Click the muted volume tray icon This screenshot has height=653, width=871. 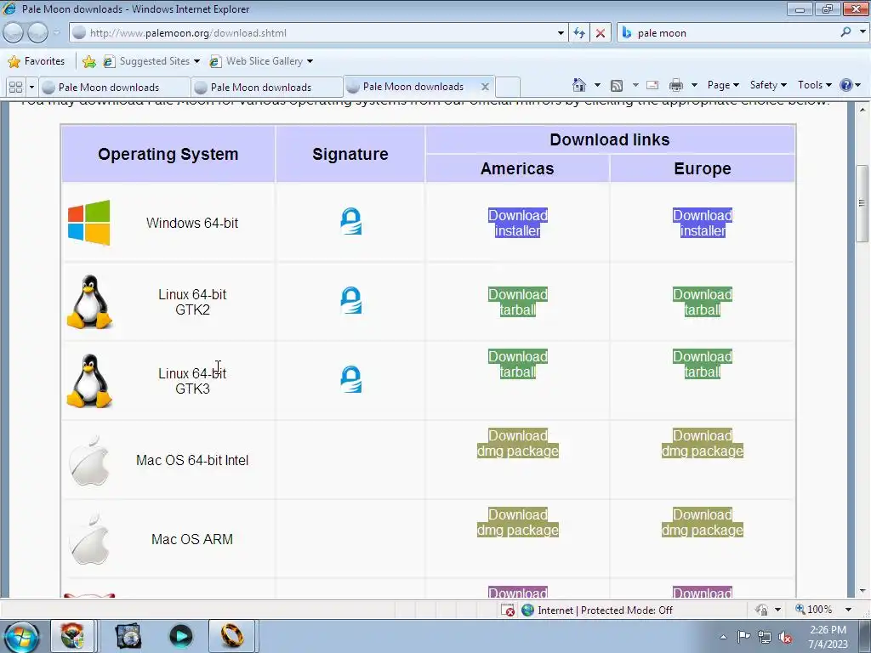tap(785, 637)
